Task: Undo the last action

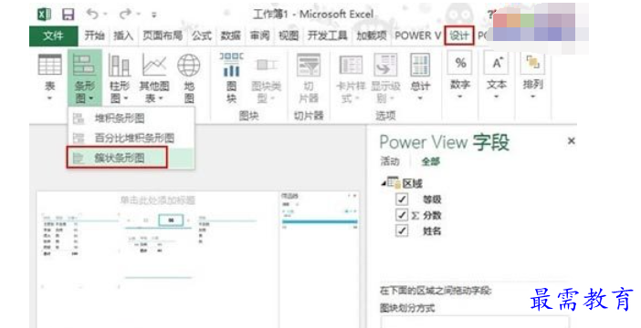Action: click(x=93, y=15)
